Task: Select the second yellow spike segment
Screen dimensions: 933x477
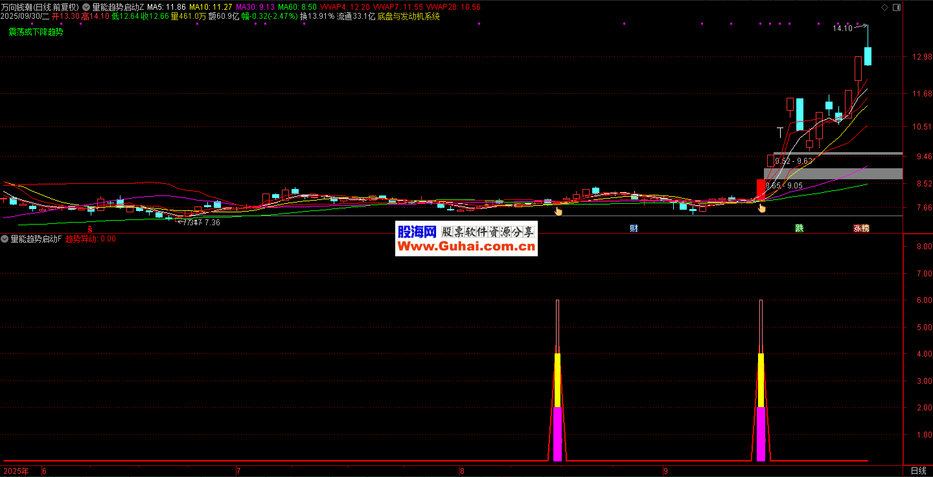Action: (761, 380)
